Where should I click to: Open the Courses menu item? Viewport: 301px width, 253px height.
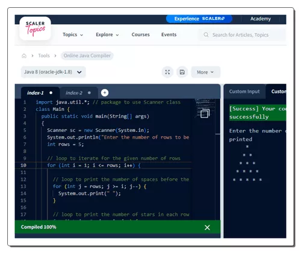point(141,34)
